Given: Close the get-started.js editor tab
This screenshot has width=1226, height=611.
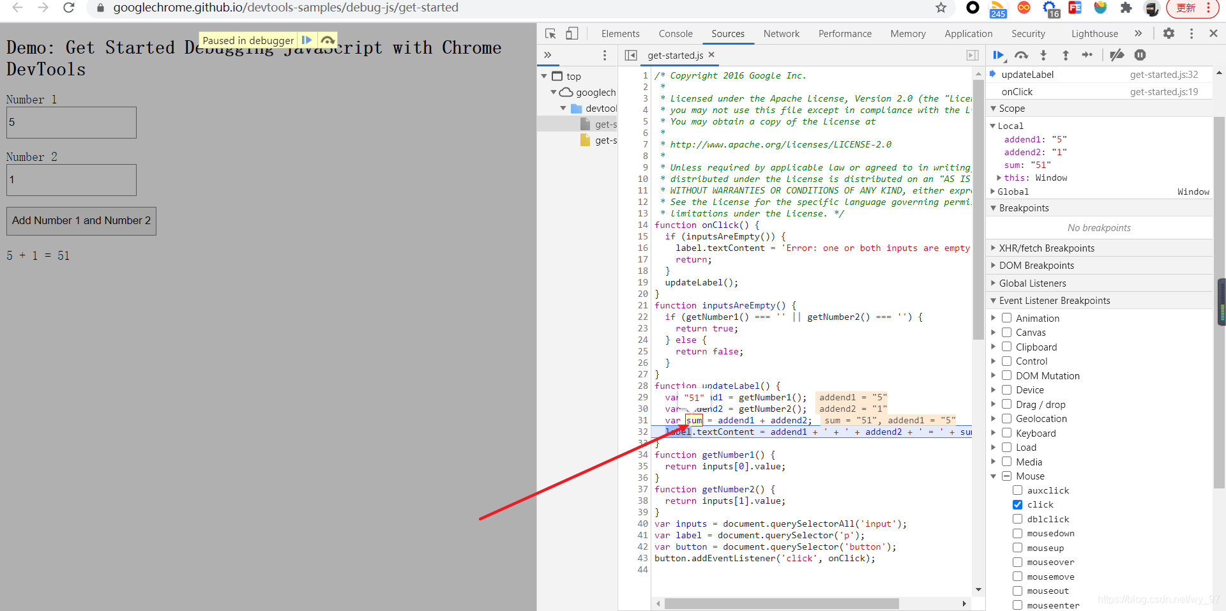Looking at the screenshot, I should point(711,55).
